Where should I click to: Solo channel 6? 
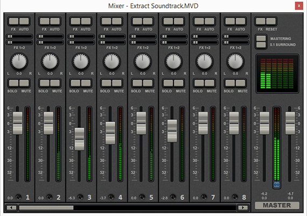(x=169, y=83)
